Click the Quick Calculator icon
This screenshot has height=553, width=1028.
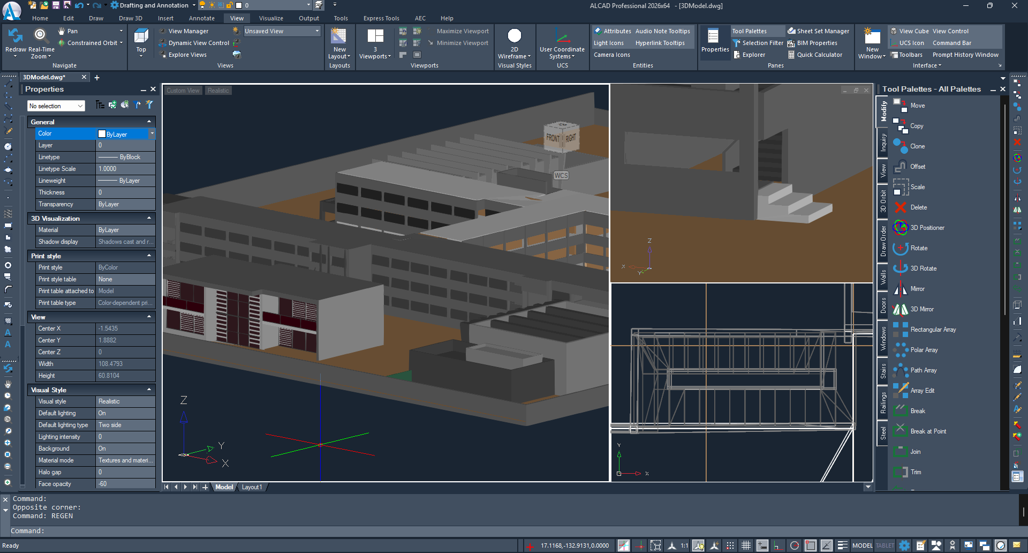791,55
